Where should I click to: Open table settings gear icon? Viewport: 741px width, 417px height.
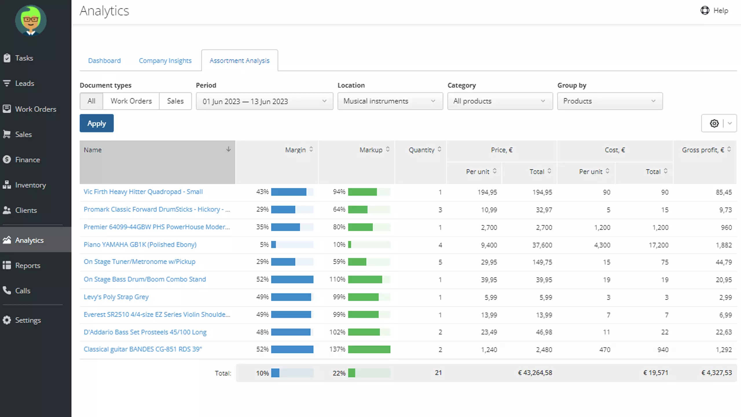click(714, 123)
